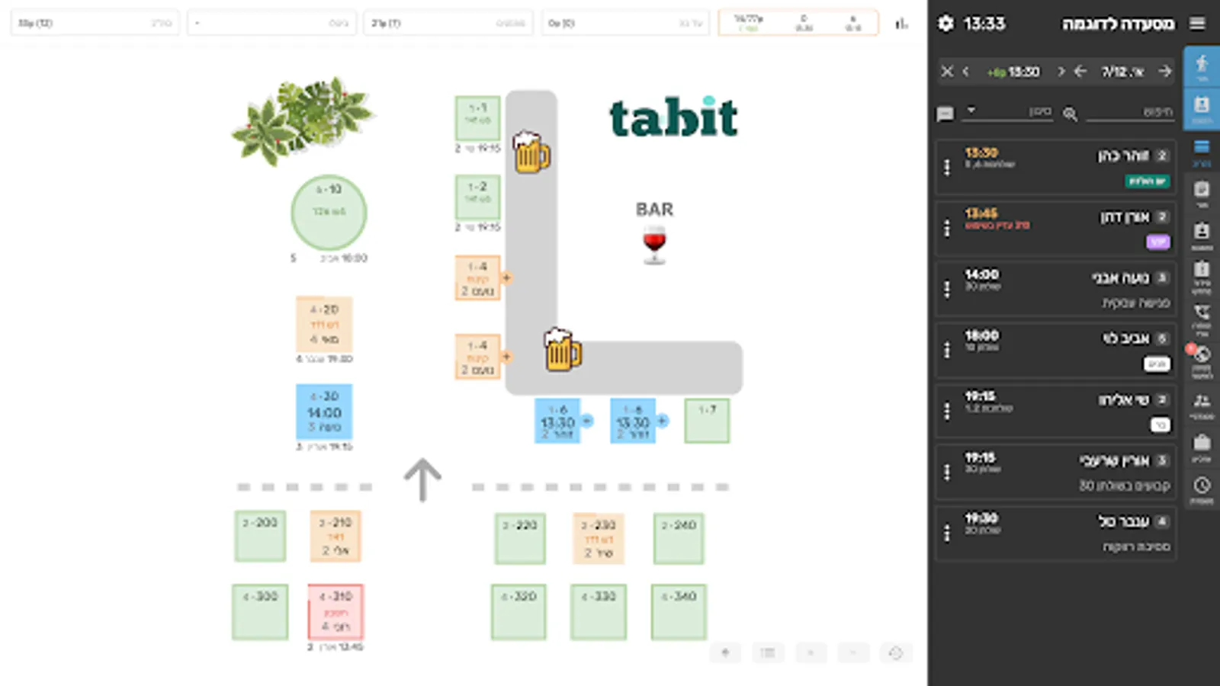Click the refresh/sync button below the floor plan
Image resolution: width=1220 pixels, height=686 pixels.
click(x=897, y=653)
